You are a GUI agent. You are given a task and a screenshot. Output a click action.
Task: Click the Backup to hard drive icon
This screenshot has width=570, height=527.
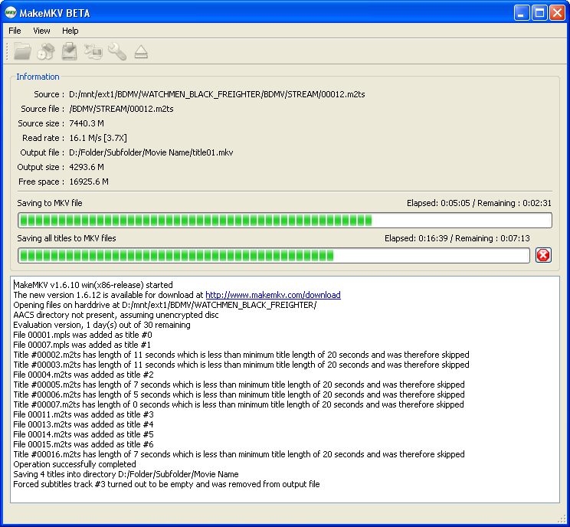(69, 51)
